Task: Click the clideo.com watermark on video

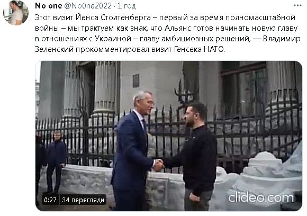Action: point(261,197)
